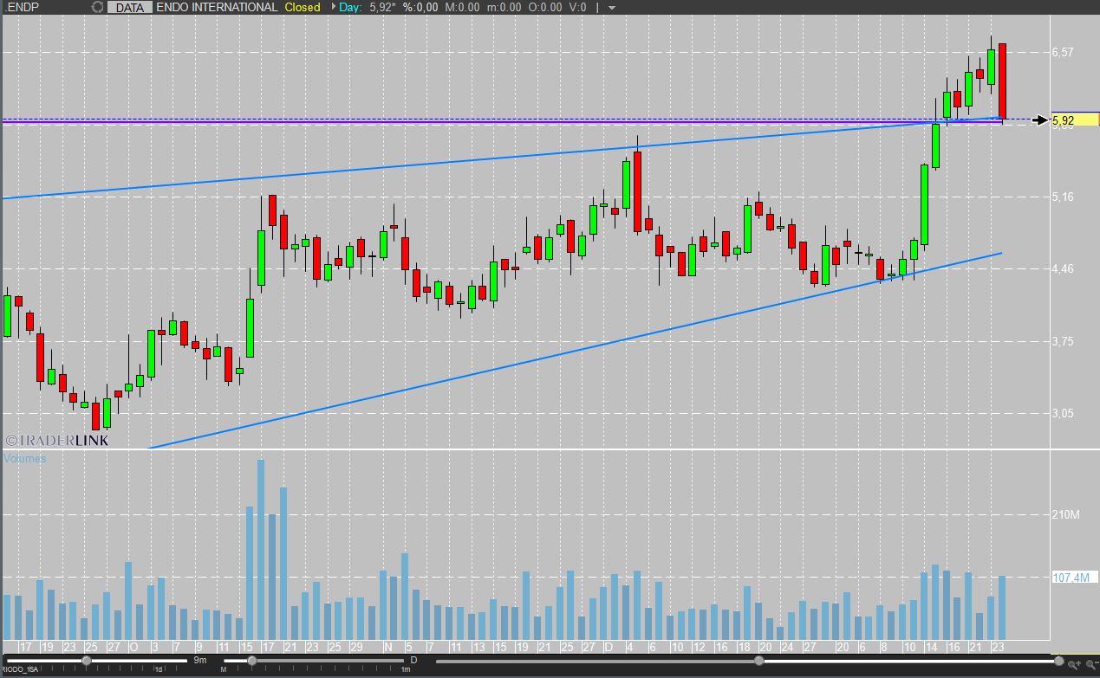
Task: Click the Volumes panel label
Action: pyautogui.click(x=25, y=458)
